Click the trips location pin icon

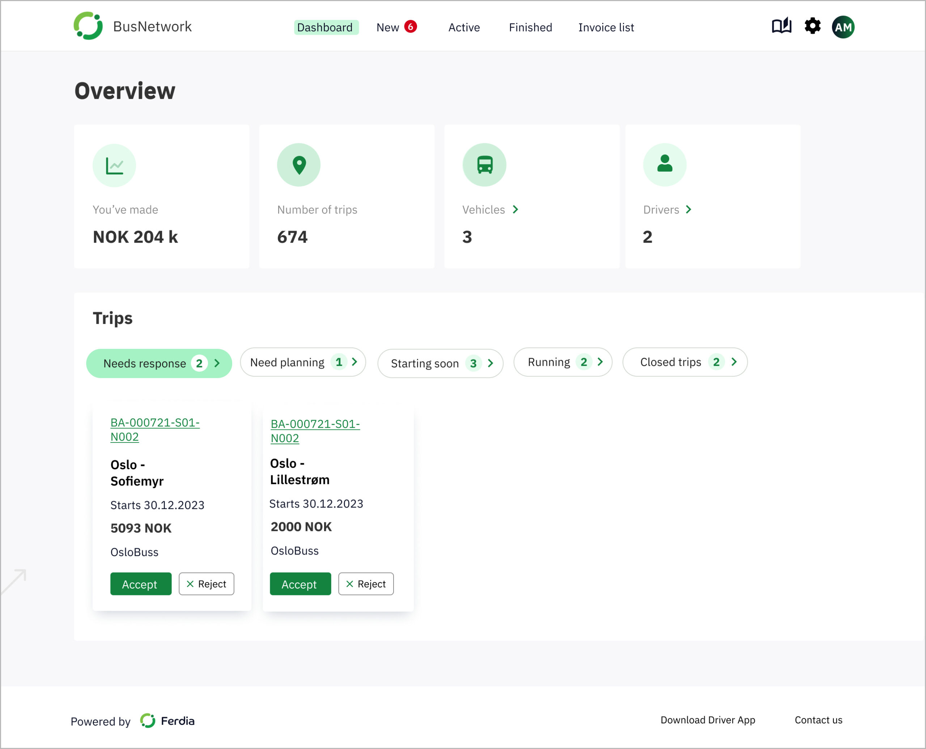coord(299,165)
